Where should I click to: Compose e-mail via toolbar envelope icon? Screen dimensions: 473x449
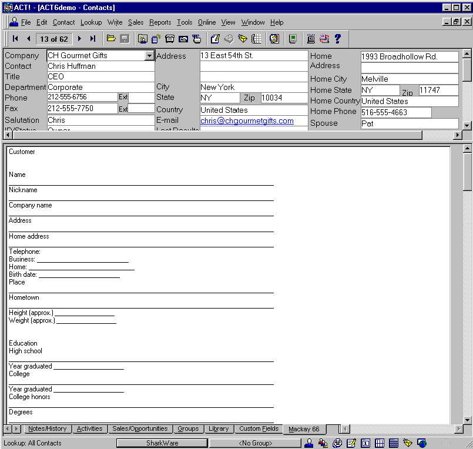[x=243, y=39]
